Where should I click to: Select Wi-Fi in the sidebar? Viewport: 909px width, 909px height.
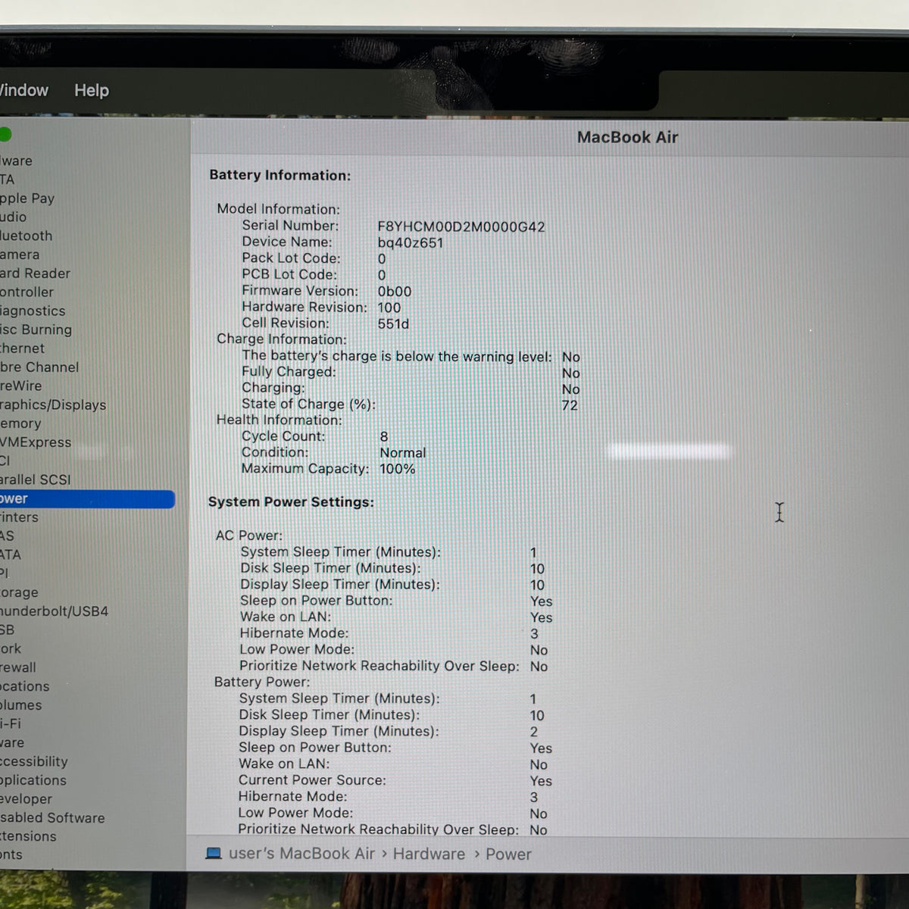[11, 724]
